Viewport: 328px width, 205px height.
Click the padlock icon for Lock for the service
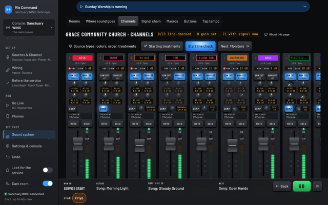(8, 170)
